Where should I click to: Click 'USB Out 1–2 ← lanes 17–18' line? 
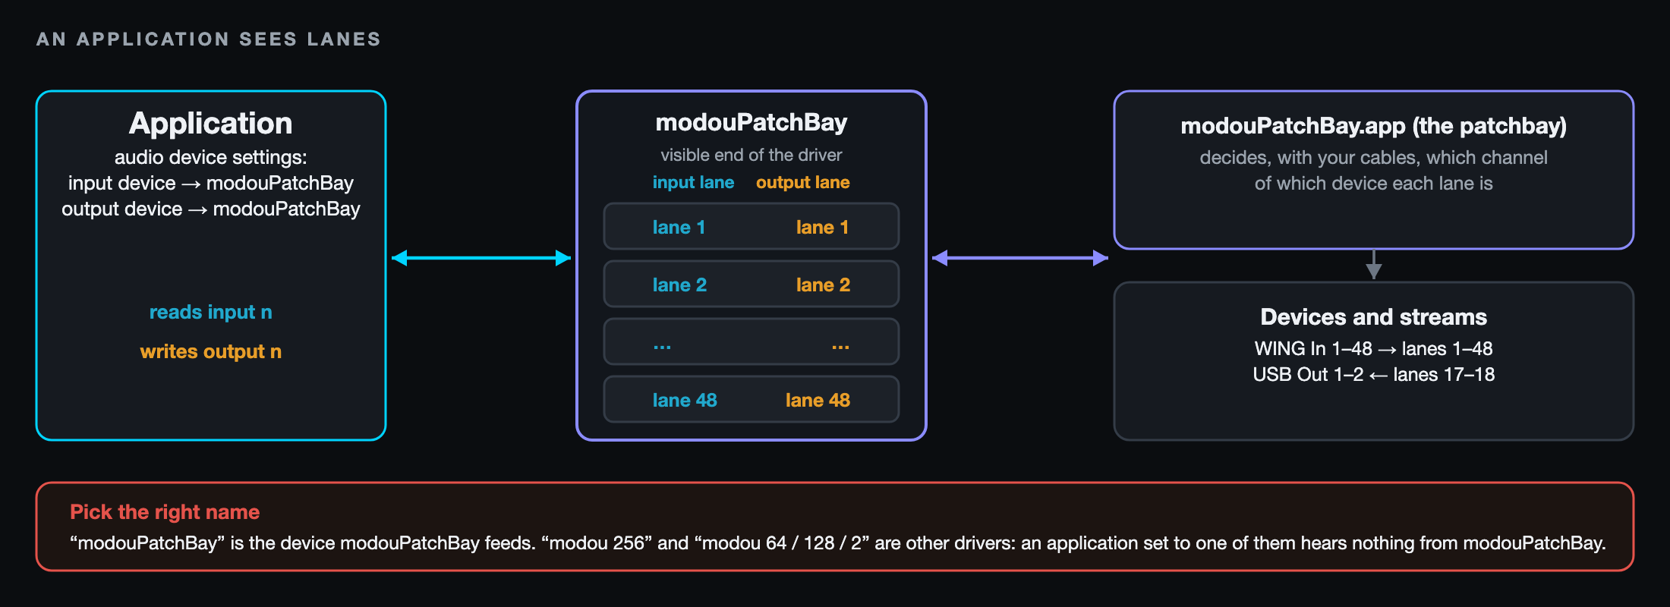1374,374
